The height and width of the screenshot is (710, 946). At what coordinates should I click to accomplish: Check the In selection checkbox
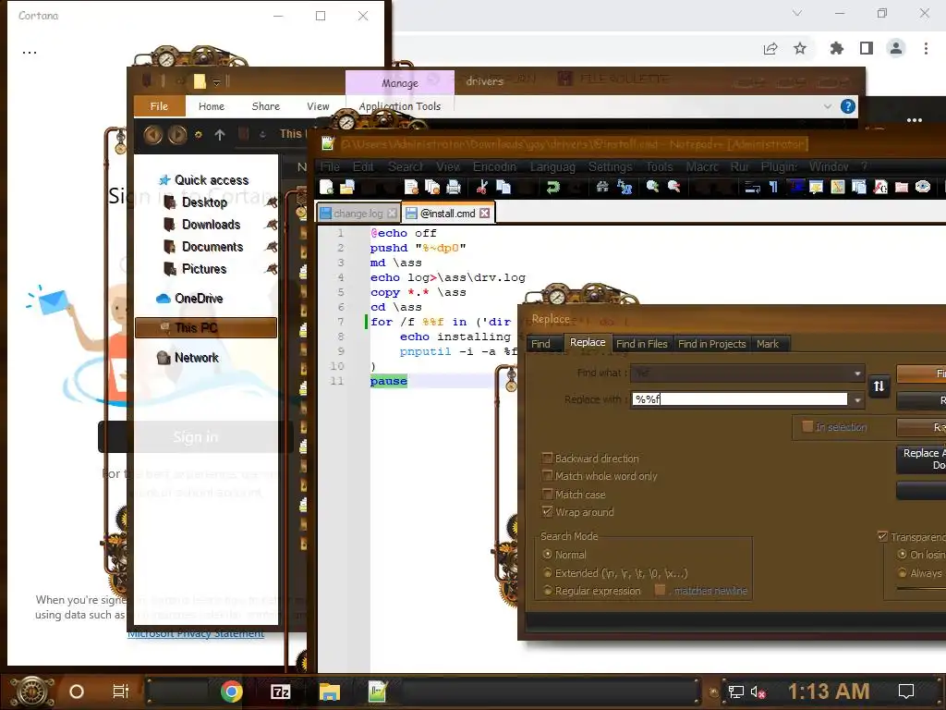click(x=807, y=427)
